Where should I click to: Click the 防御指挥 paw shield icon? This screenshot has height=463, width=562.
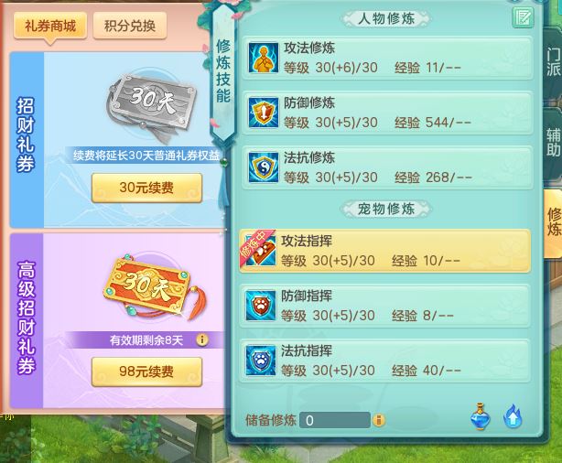pos(261,306)
